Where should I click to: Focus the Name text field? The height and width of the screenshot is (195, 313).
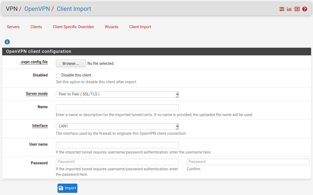tap(117, 107)
